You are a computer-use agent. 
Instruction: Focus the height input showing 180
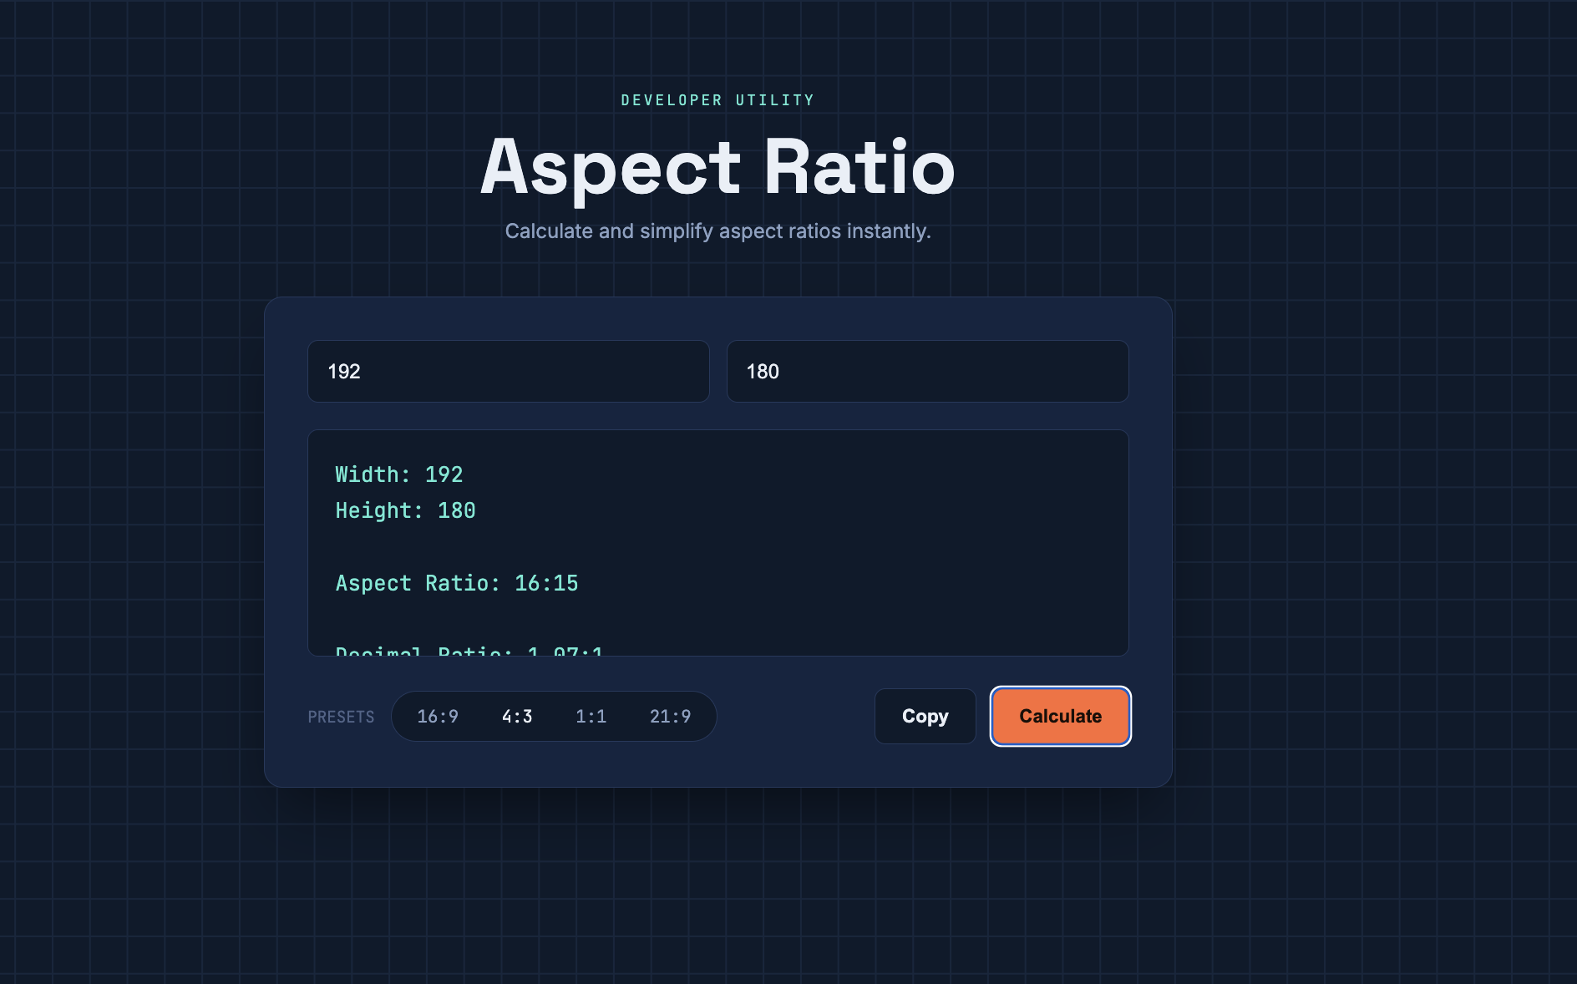click(928, 371)
